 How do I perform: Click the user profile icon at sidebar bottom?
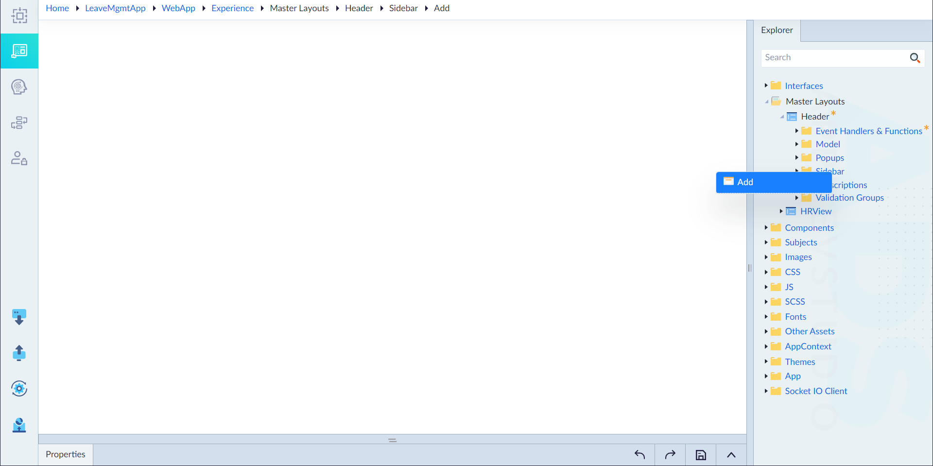[19, 425]
